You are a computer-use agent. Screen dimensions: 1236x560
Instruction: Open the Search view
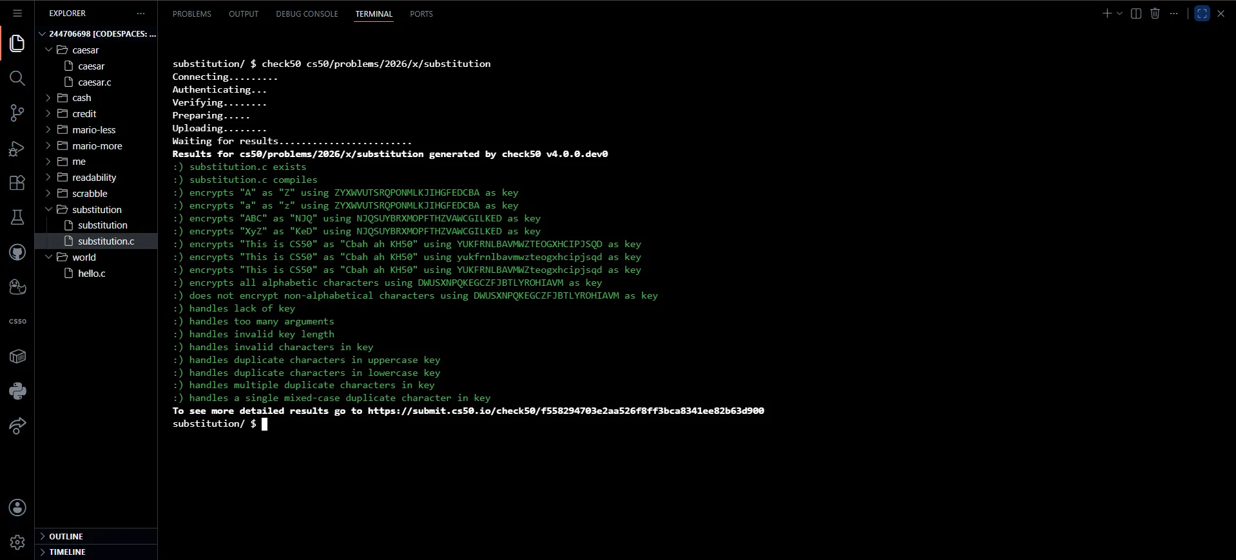pos(17,79)
